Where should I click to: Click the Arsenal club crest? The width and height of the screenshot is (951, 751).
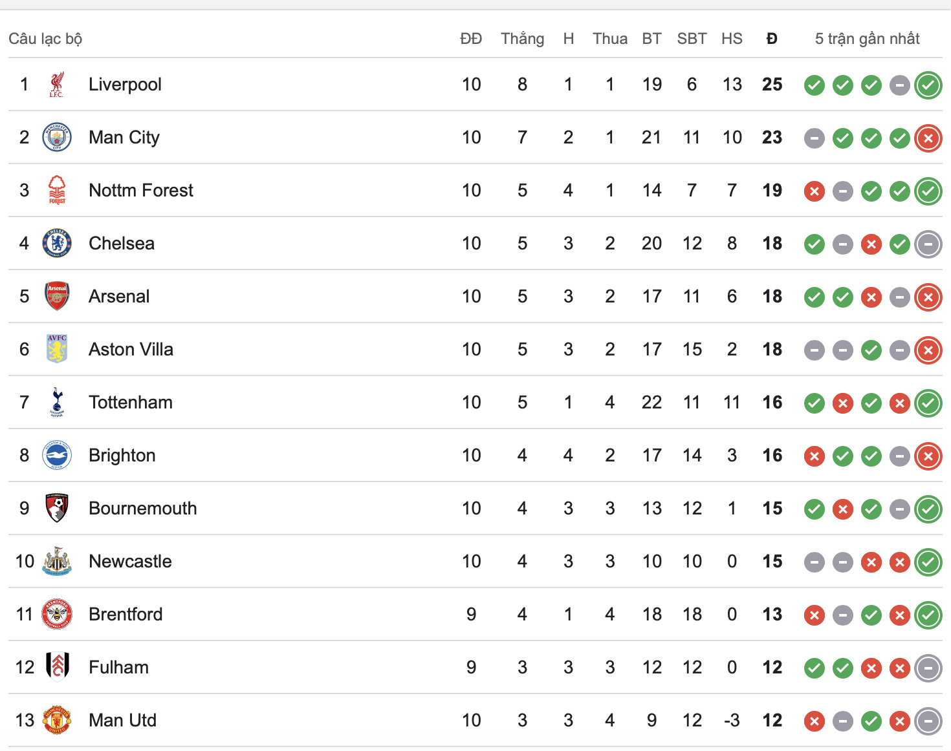click(x=57, y=297)
